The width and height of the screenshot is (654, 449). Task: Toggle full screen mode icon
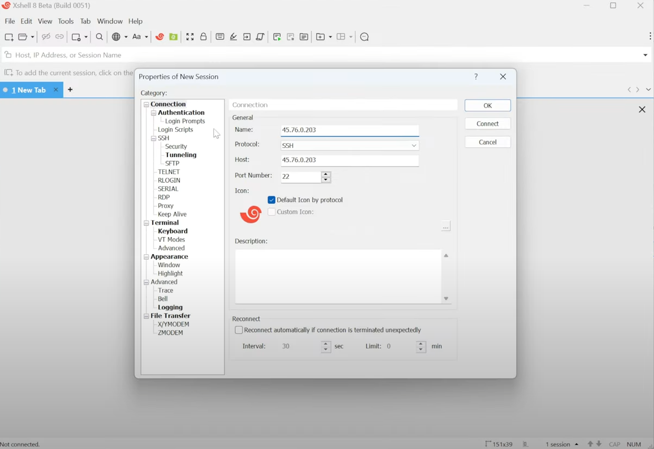tap(190, 37)
